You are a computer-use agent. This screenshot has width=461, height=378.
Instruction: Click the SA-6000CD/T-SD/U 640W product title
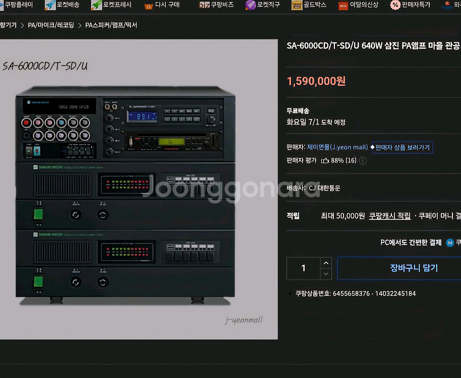pos(374,46)
